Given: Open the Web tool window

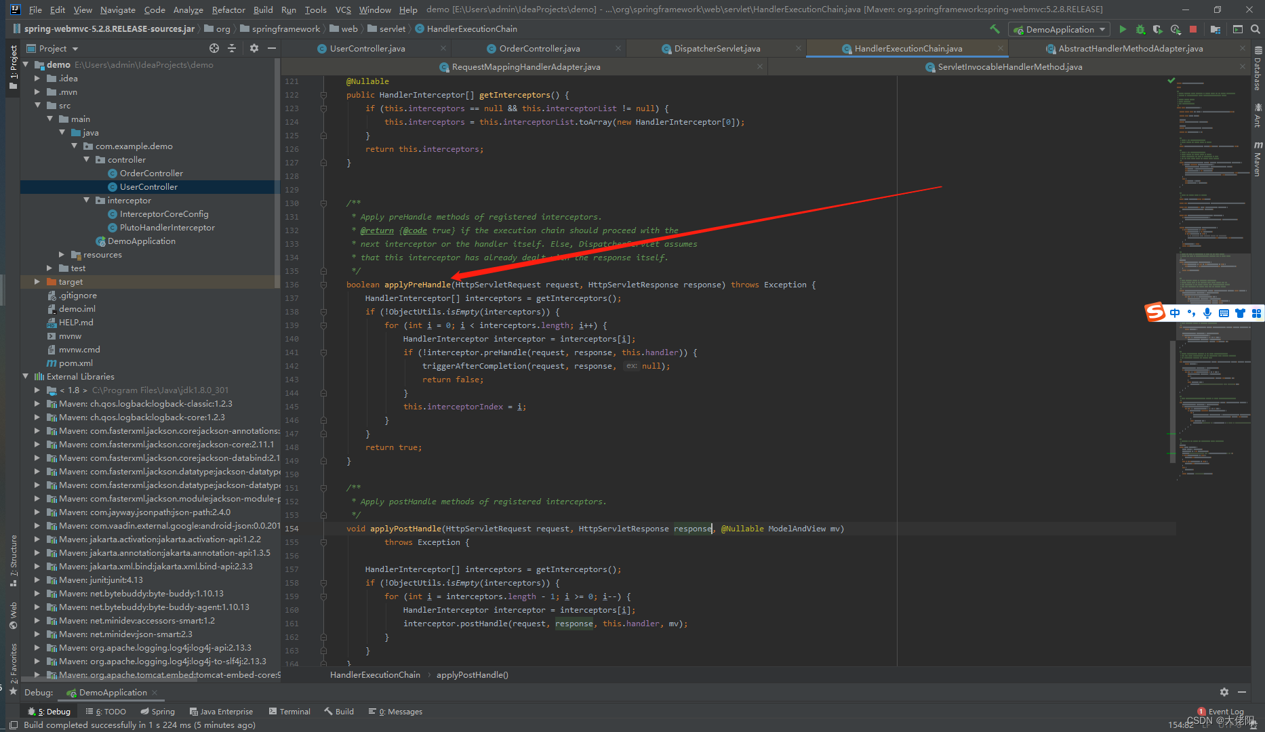Looking at the screenshot, I should (x=13, y=615).
